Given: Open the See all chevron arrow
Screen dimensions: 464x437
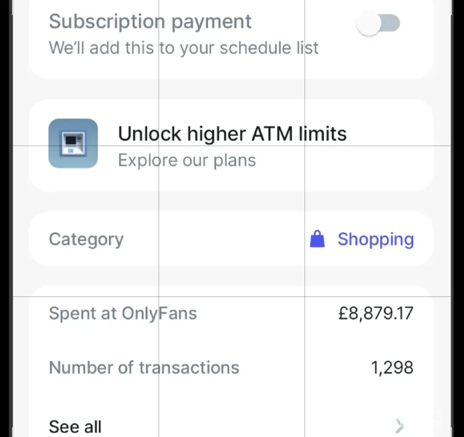Looking at the screenshot, I should point(399,425).
